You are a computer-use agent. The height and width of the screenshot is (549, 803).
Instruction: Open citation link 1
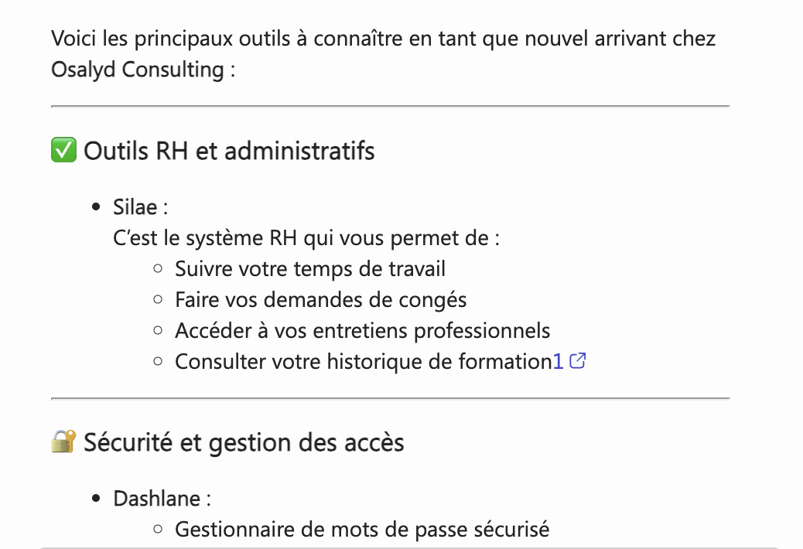click(x=558, y=361)
